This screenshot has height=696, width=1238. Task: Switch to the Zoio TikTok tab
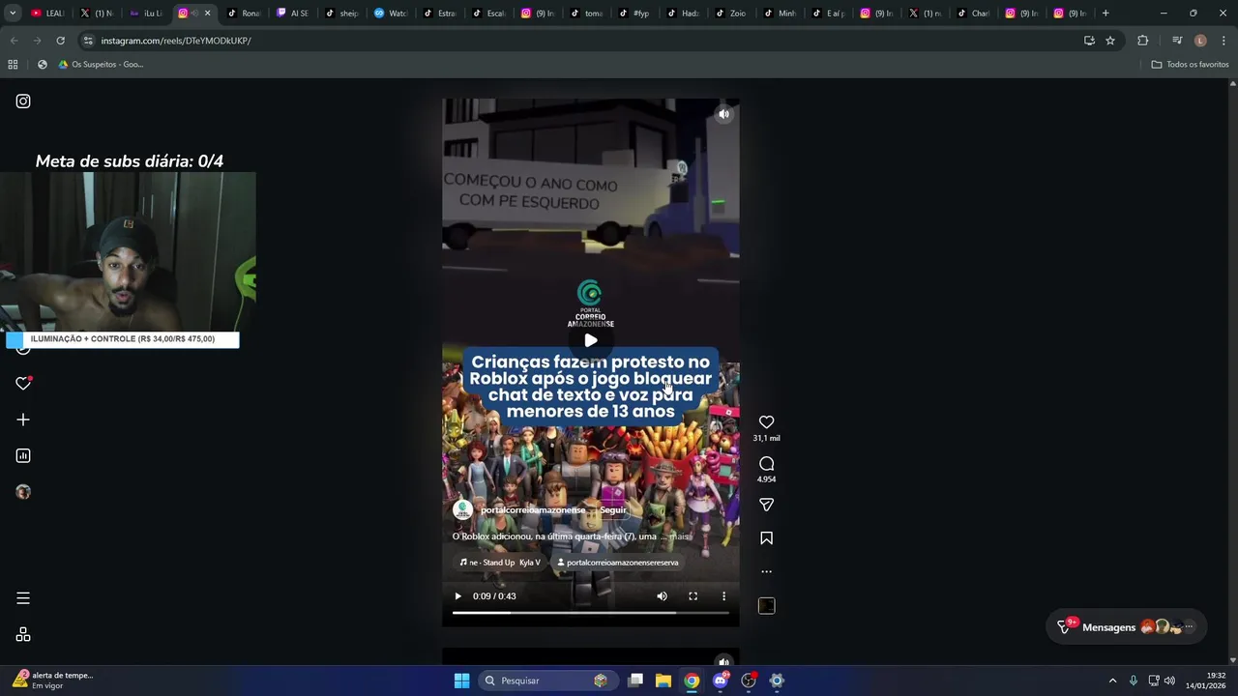731,14
